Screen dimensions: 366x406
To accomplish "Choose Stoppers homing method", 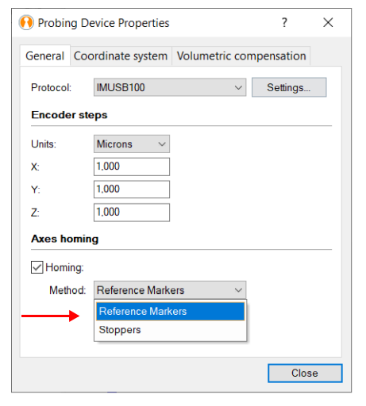I will tap(170, 330).
